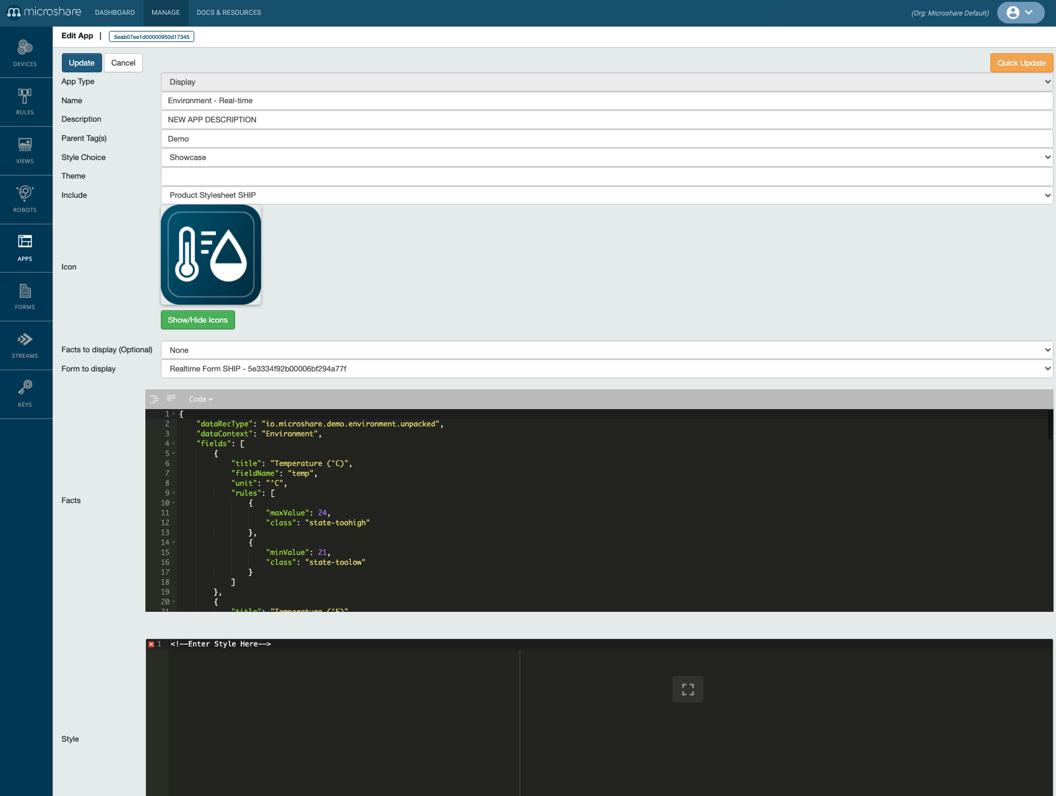Click the format code icon in Facts editor

(155, 399)
